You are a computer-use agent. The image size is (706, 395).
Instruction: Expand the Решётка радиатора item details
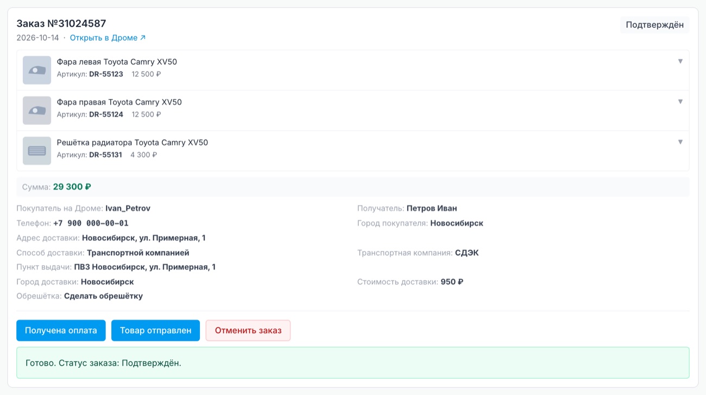[x=680, y=142]
